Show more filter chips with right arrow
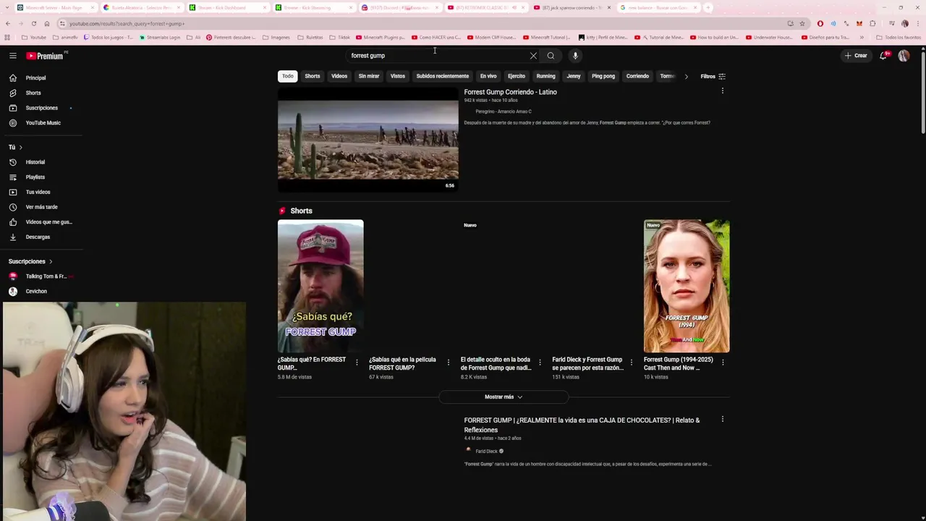Viewport: 926px width, 521px height. click(686, 76)
